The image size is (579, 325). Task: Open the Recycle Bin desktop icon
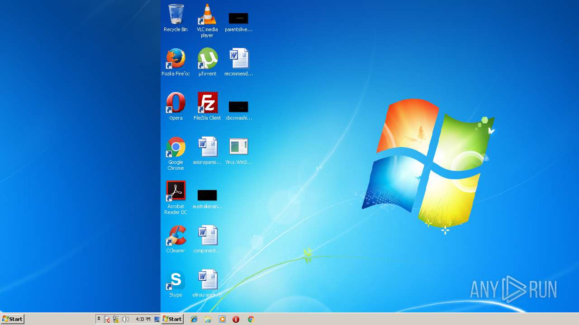pyautogui.click(x=176, y=18)
